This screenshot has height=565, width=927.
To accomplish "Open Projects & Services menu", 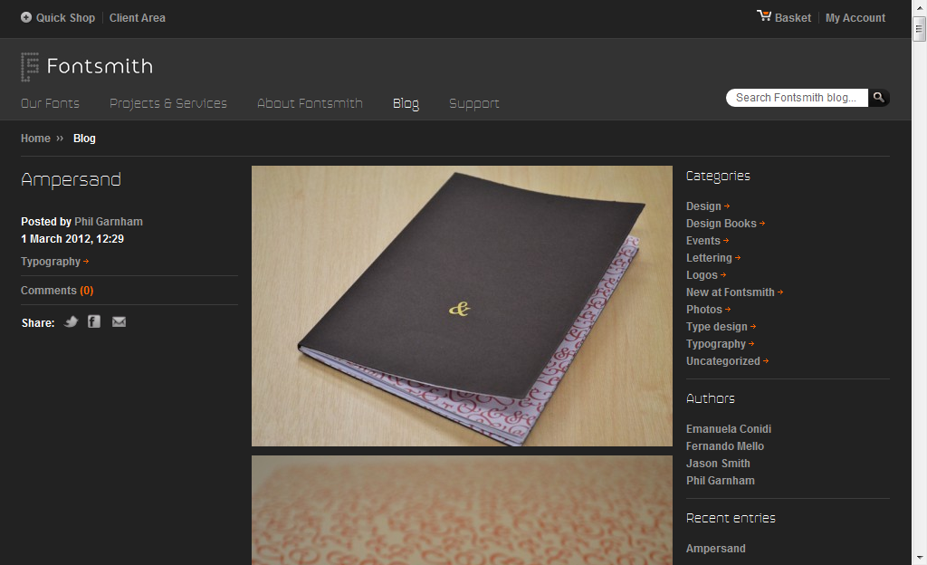I will (168, 103).
